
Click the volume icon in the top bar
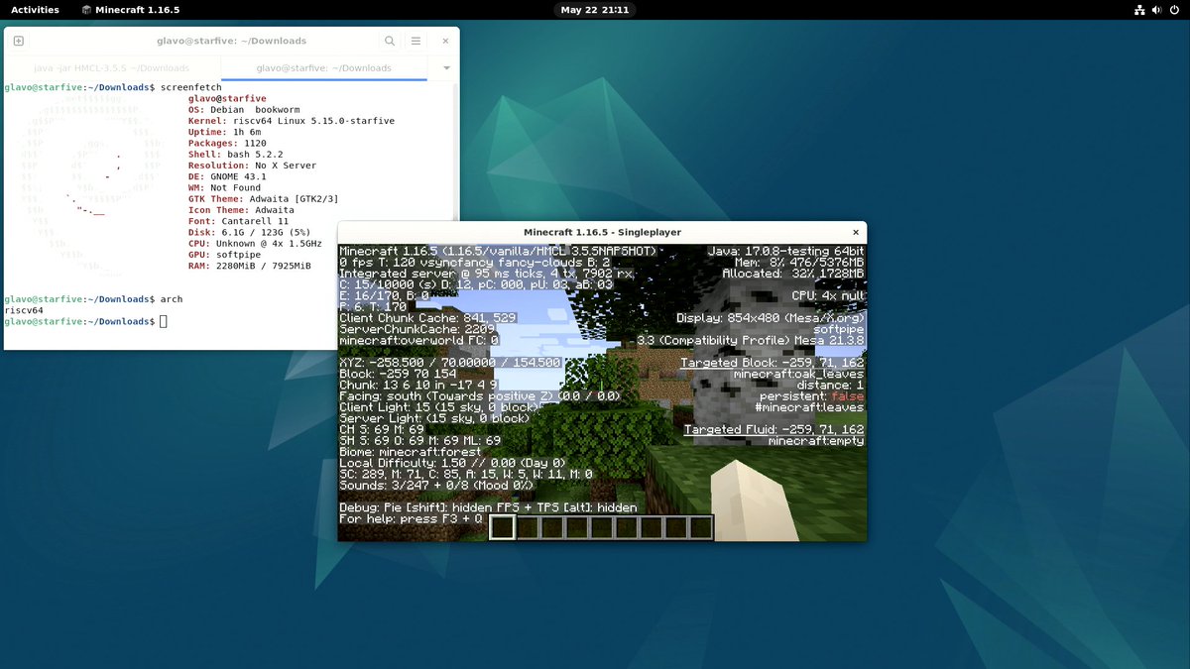click(x=1156, y=10)
